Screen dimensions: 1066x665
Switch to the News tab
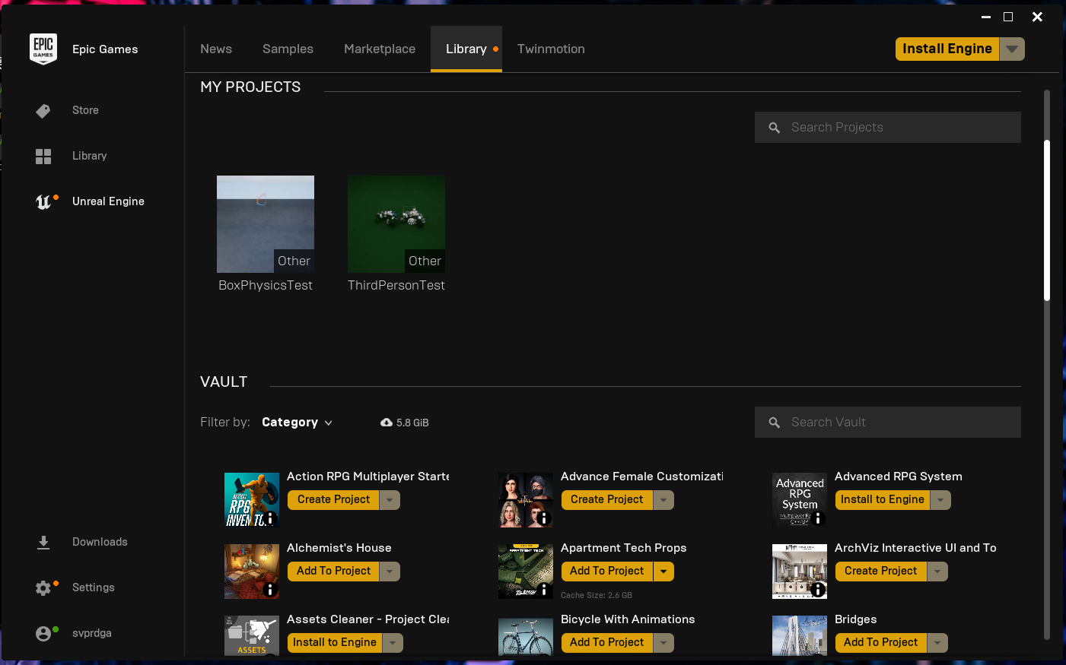(216, 49)
